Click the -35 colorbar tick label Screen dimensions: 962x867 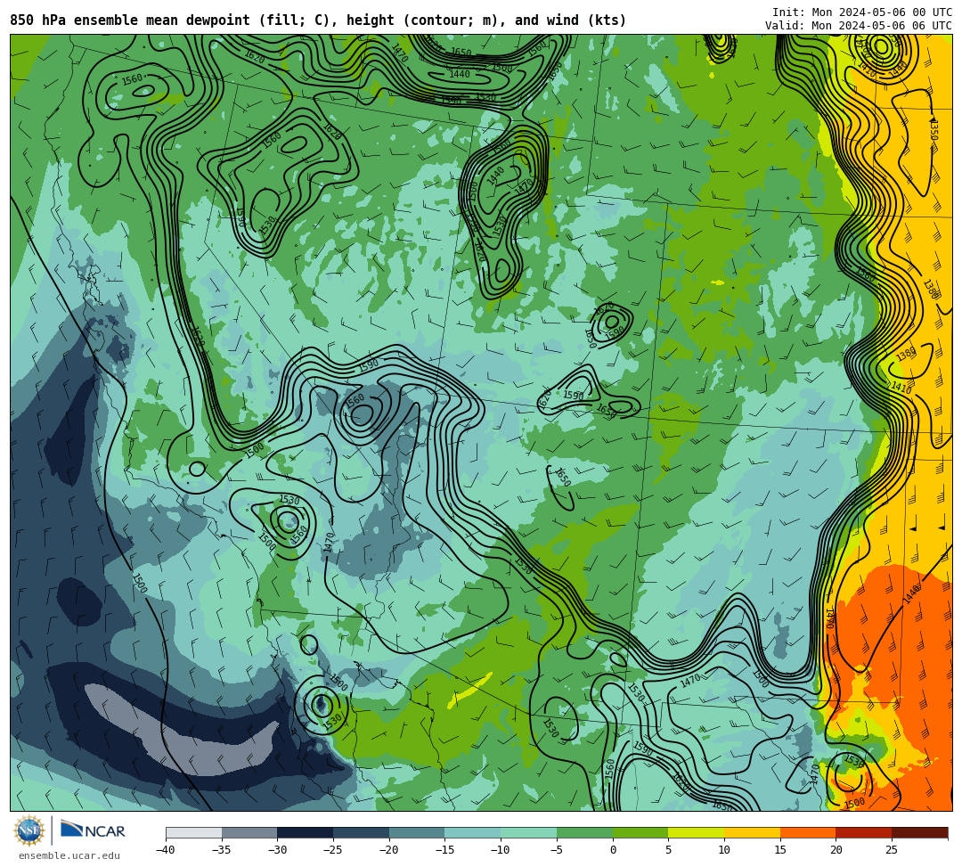click(x=222, y=850)
